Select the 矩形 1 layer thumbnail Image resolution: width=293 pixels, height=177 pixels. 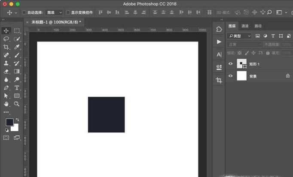(241, 64)
